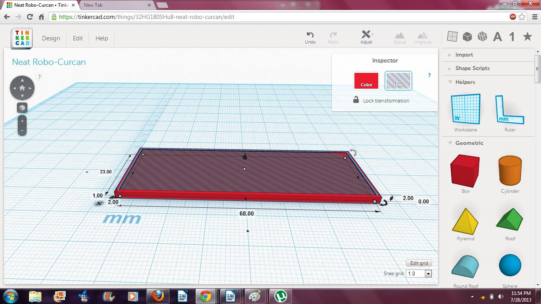Reset view with the home navigation button
Screen dimensions: 541x304
coord(22,88)
